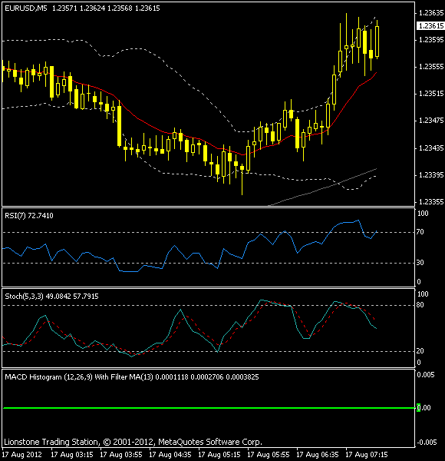Select the 17 Aug 05:55 time label

[269, 455]
